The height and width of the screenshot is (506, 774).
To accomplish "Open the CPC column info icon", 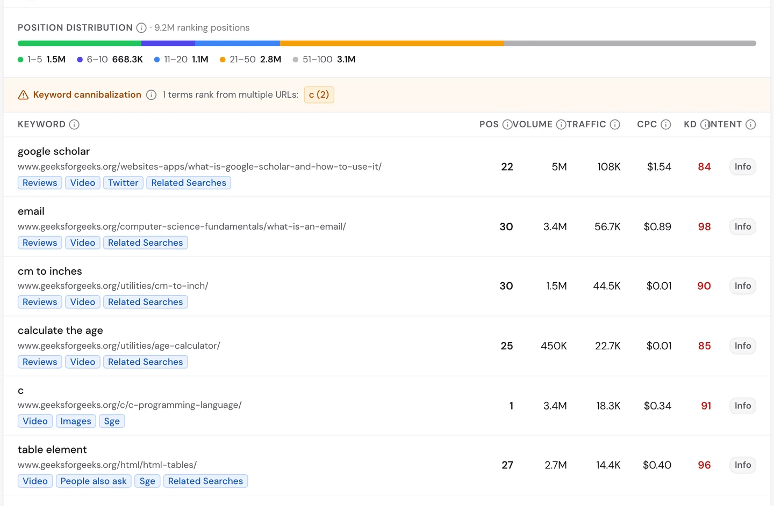I will coord(666,124).
